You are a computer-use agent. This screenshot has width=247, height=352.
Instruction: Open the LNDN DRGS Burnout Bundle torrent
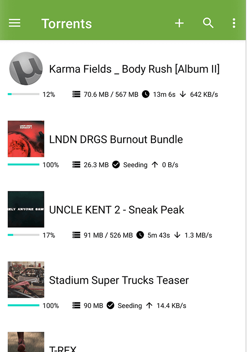(x=116, y=139)
